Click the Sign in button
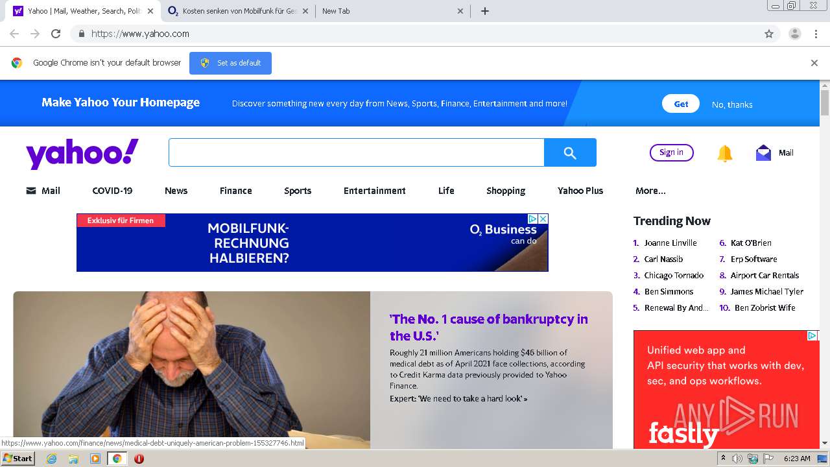Screen dimensions: 830x467 pos(671,152)
